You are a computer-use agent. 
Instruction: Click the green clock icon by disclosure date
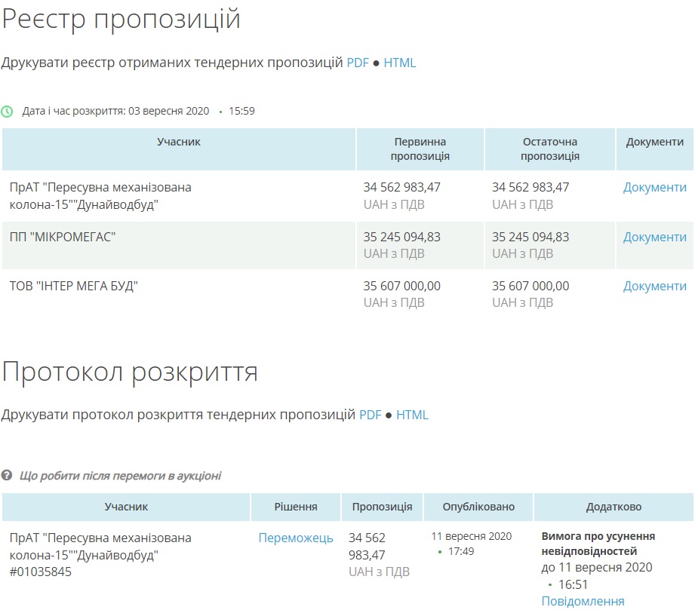pos(7,111)
